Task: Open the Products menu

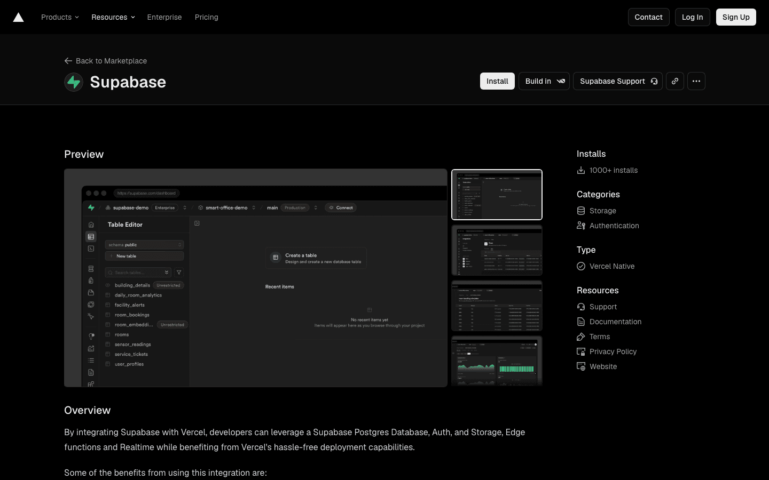Action: 60,17
